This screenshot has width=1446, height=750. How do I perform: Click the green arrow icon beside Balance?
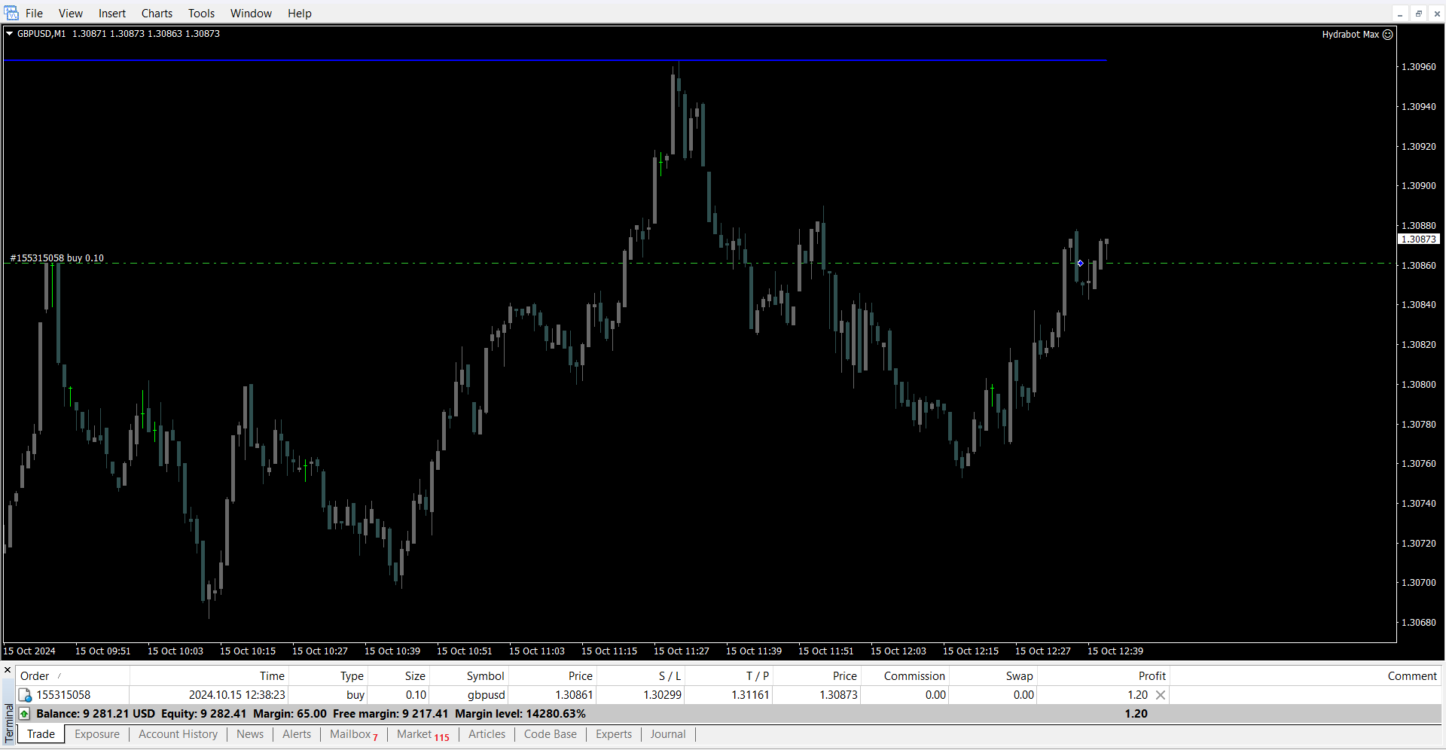25,714
